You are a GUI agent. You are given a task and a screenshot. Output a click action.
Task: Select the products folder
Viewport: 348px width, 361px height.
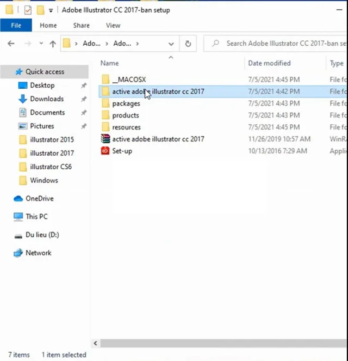click(x=126, y=115)
